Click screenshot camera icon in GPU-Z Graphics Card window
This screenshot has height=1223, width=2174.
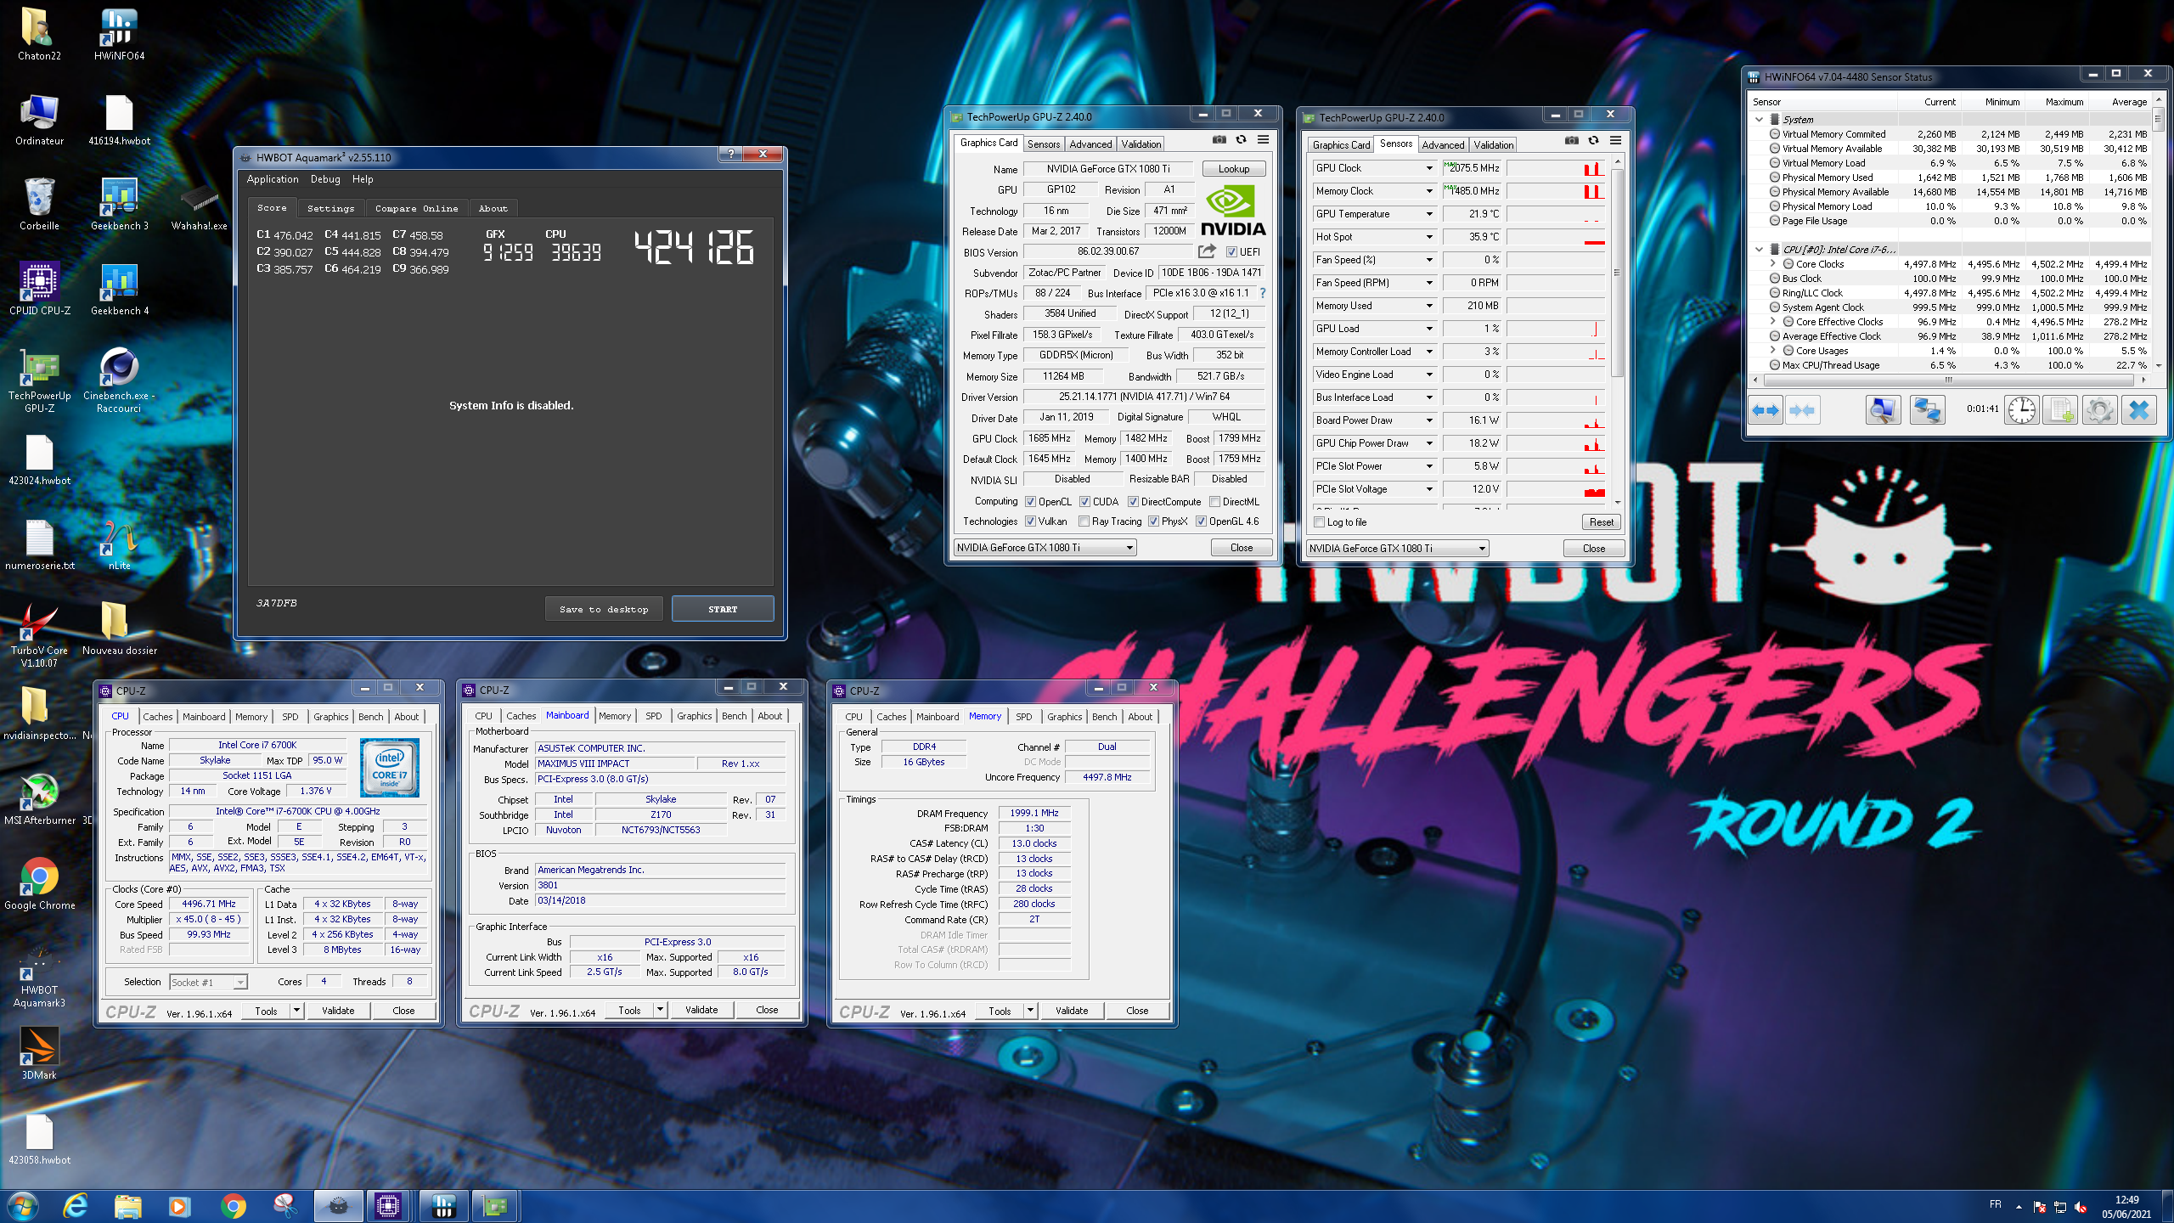1219,140
